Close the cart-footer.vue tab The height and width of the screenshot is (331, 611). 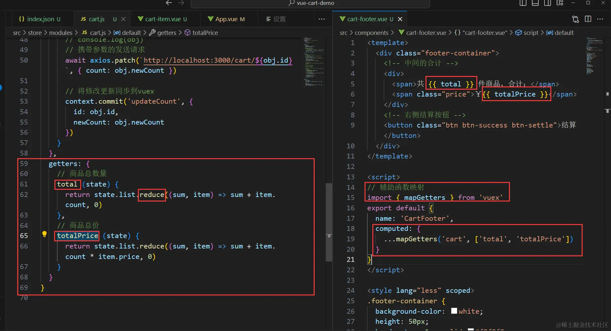point(400,19)
